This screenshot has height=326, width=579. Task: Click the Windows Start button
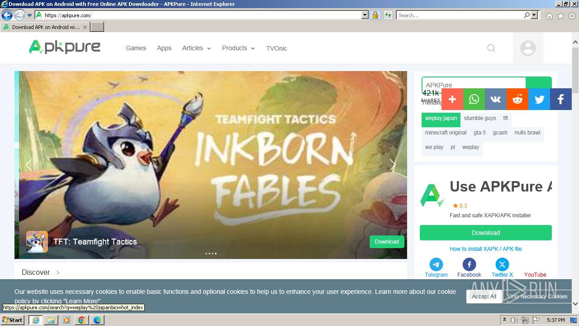[13, 320]
